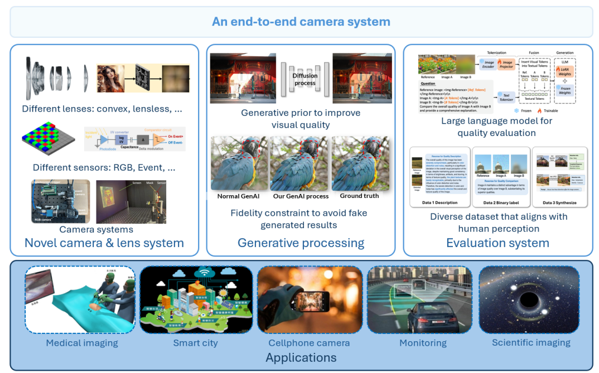Click the woman portrait input image
599x373 pixels.
[111, 79]
